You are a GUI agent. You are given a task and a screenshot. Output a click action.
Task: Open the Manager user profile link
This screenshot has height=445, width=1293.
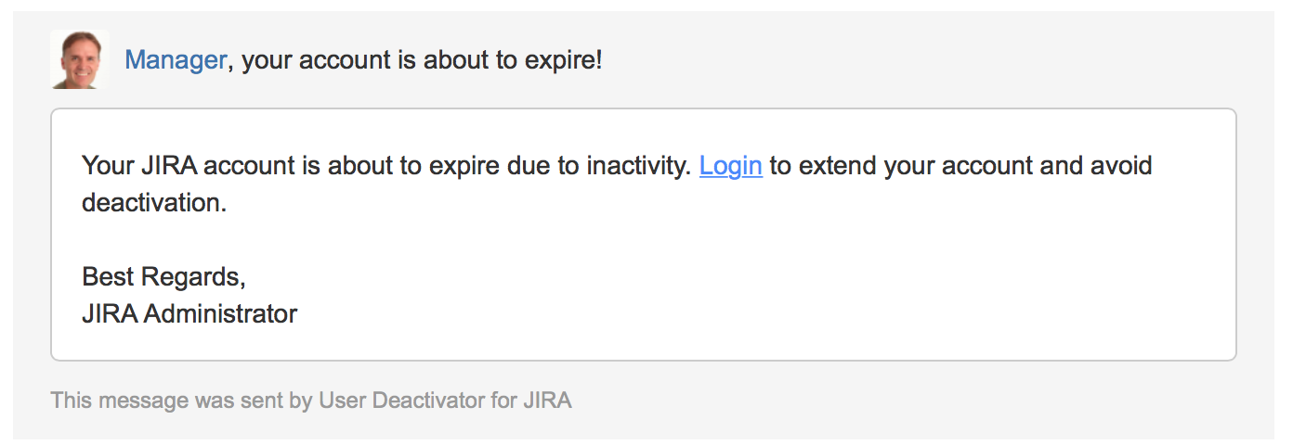click(x=175, y=60)
